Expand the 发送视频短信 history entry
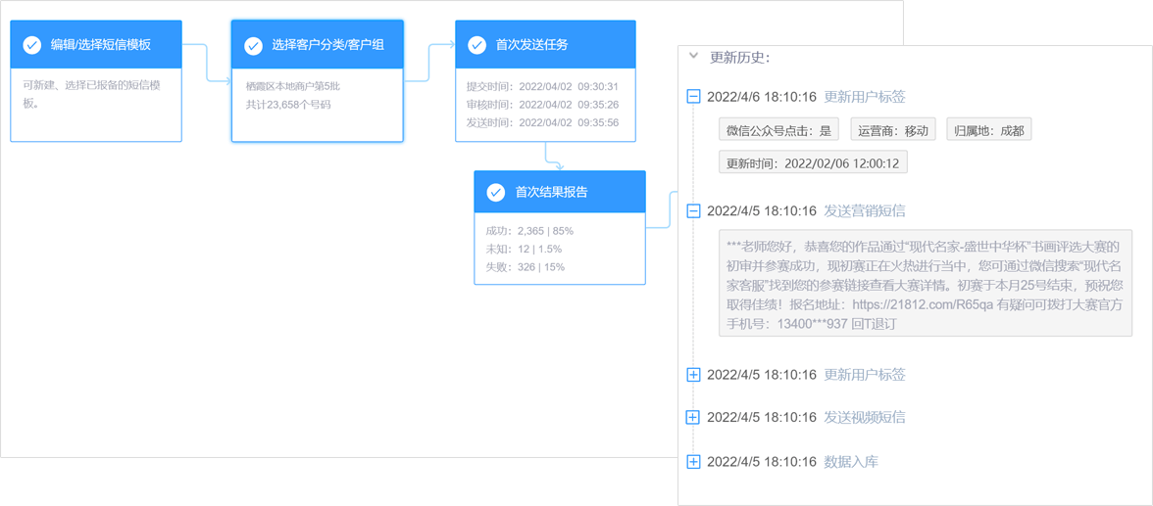1153x506 pixels. (693, 417)
